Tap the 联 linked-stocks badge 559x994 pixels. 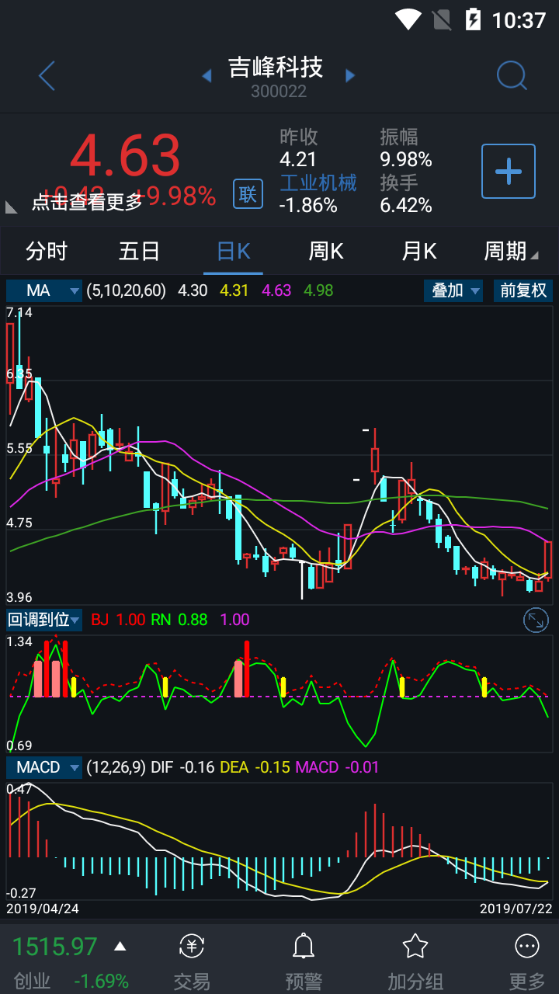tap(248, 193)
